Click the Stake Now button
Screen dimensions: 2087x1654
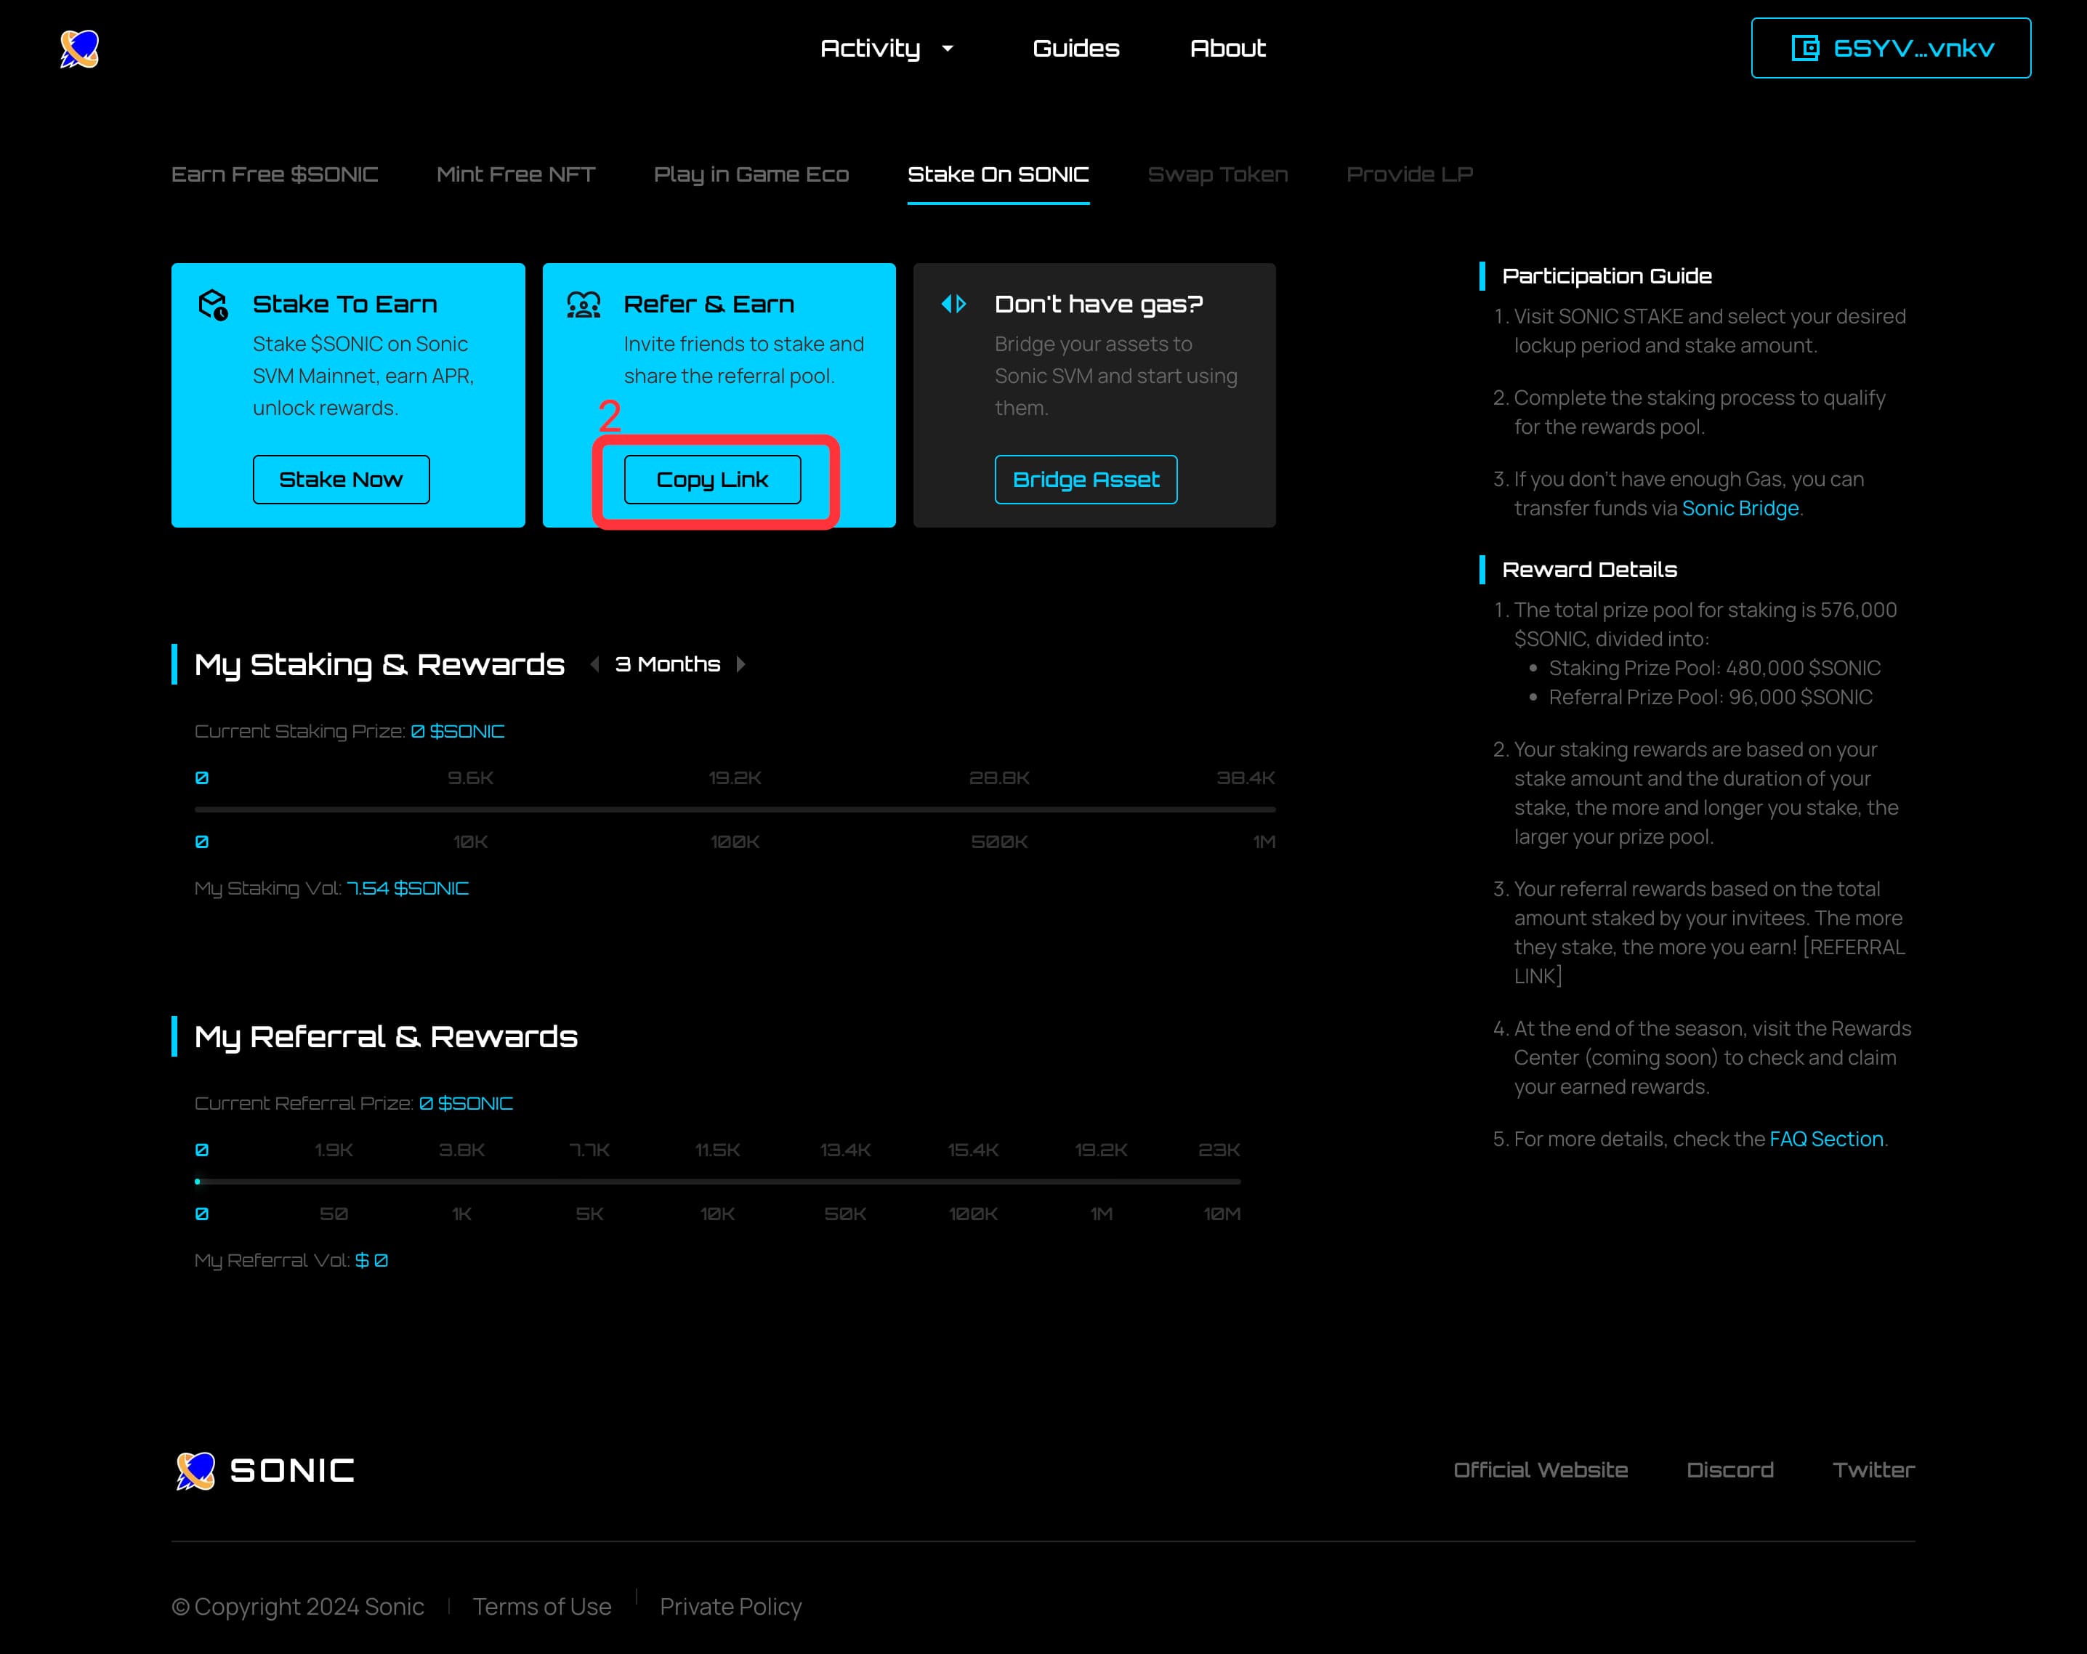click(341, 479)
